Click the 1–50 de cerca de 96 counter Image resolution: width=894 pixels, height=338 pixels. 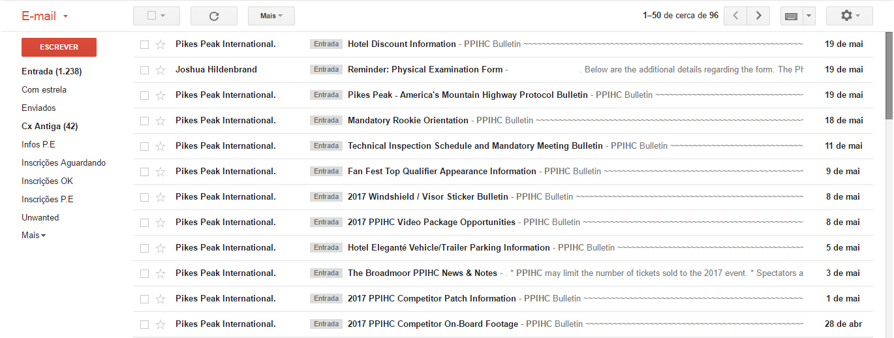point(681,16)
